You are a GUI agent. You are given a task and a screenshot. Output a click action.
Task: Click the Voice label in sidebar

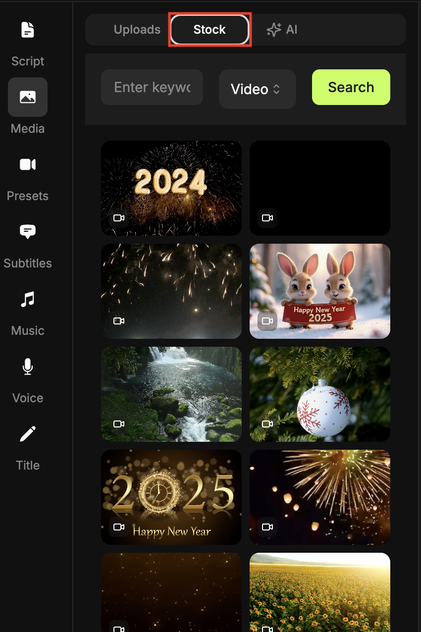click(28, 398)
